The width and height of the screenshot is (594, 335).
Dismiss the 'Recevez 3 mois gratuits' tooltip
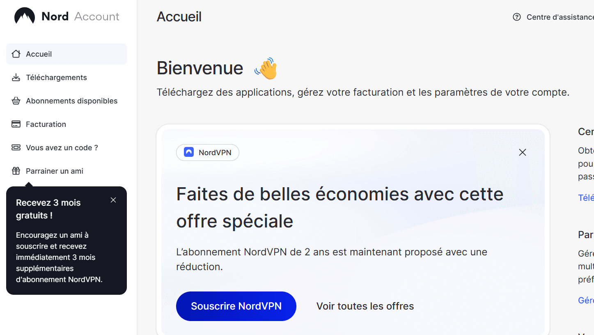coord(113,200)
